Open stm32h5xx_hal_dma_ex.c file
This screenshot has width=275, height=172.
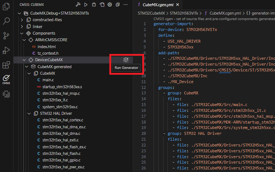pos(64,127)
